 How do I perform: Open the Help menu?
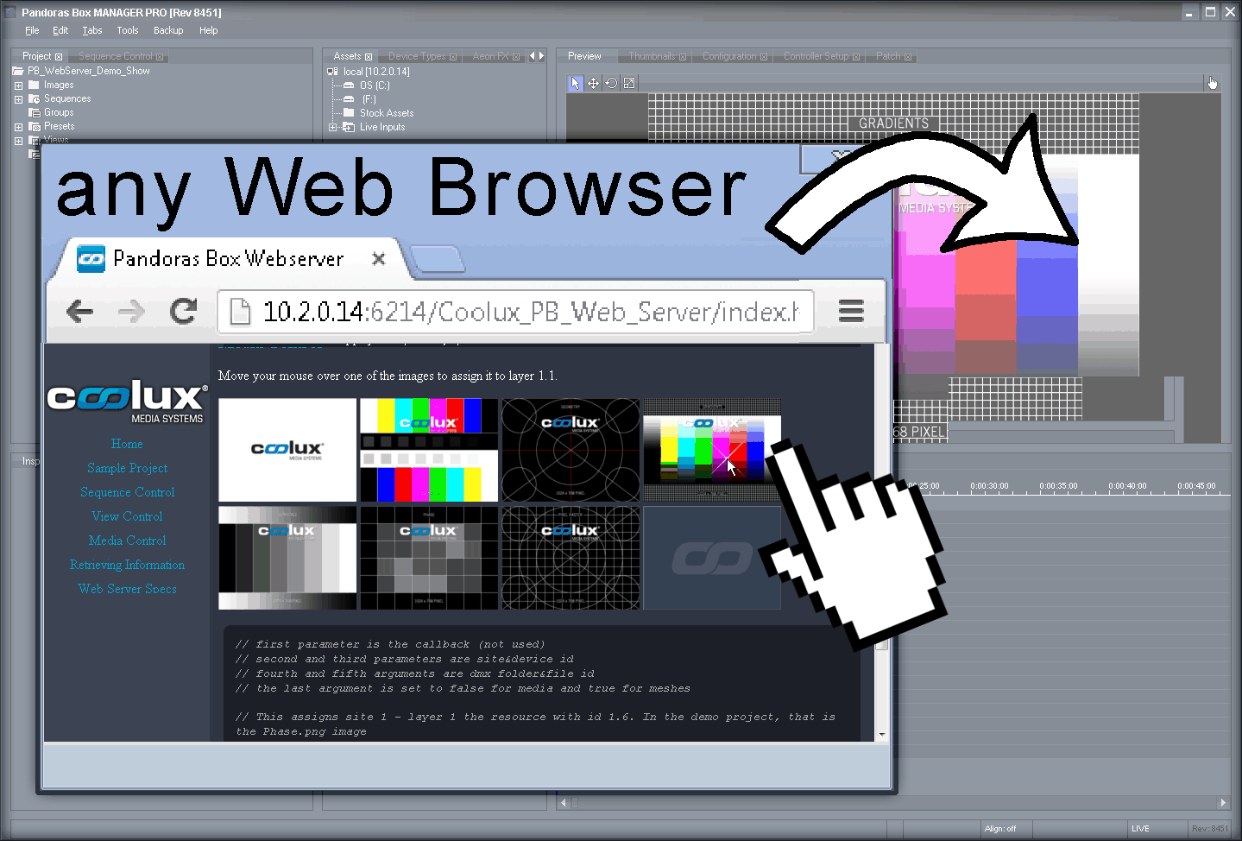point(209,30)
